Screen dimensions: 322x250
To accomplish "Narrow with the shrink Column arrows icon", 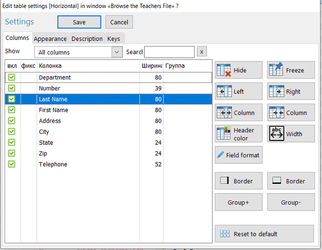I will pyautogui.click(x=291, y=112).
